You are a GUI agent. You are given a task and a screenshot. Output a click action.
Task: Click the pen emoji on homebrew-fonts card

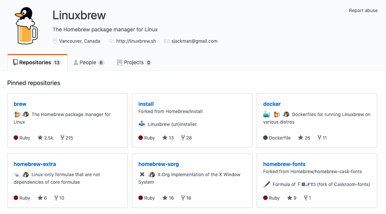[x=267, y=184]
